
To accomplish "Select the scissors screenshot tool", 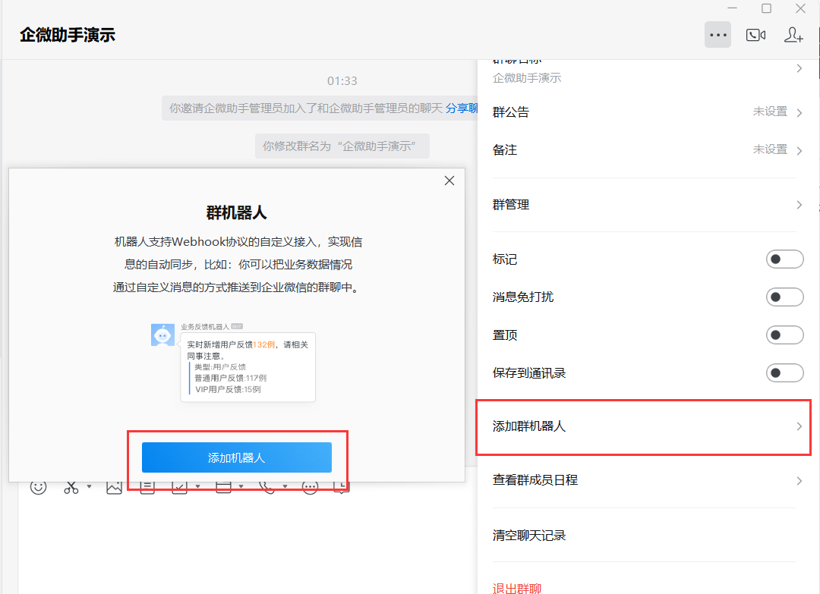I will click(x=71, y=488).
